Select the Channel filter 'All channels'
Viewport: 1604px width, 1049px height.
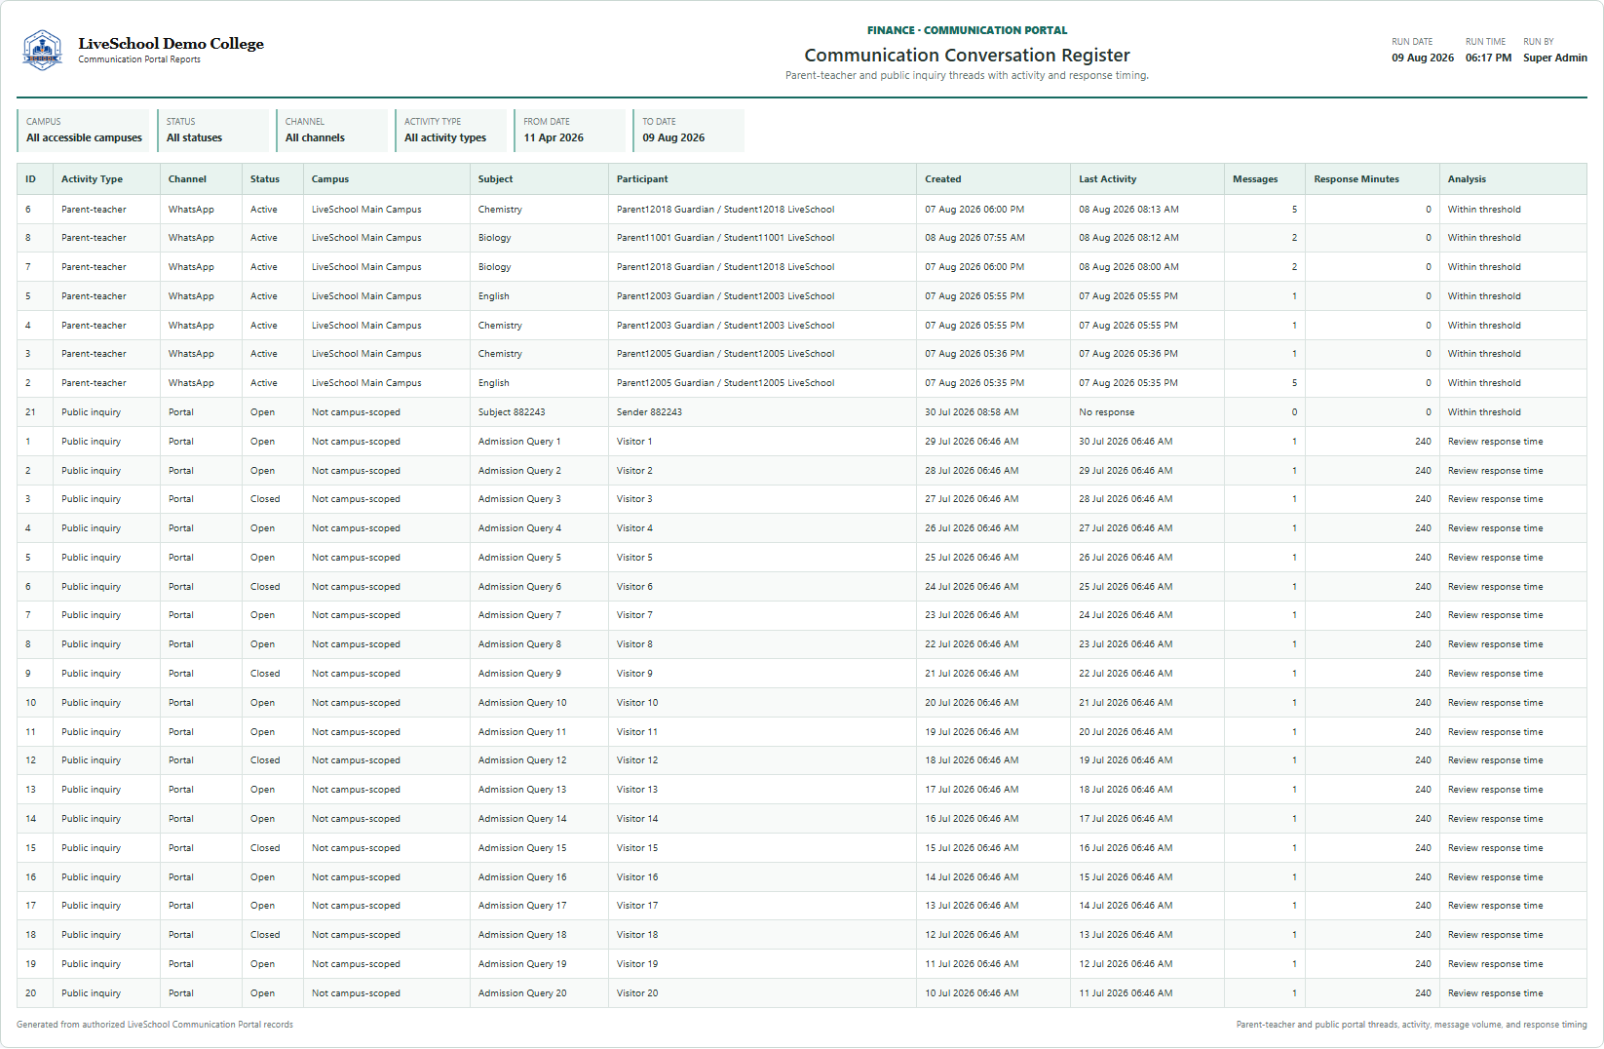click(x=332, y=130)
